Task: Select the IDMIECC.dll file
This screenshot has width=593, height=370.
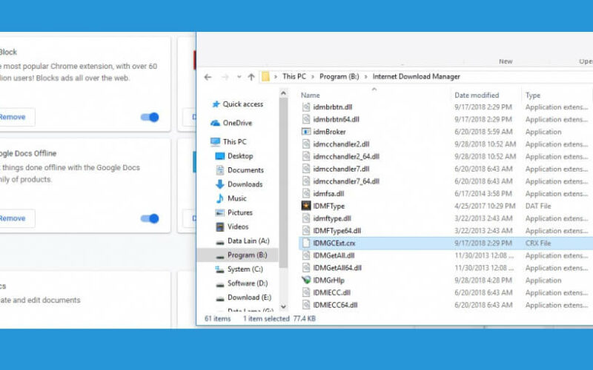Action: [331, 292]
